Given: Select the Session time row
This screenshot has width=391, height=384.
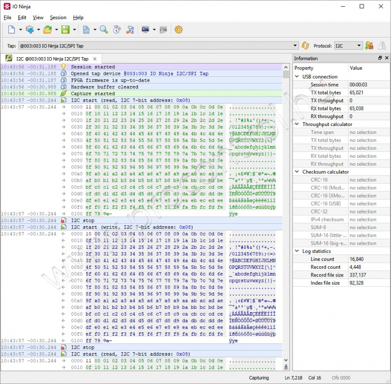Looking at the screenshot, I should (x=341, y=85).
